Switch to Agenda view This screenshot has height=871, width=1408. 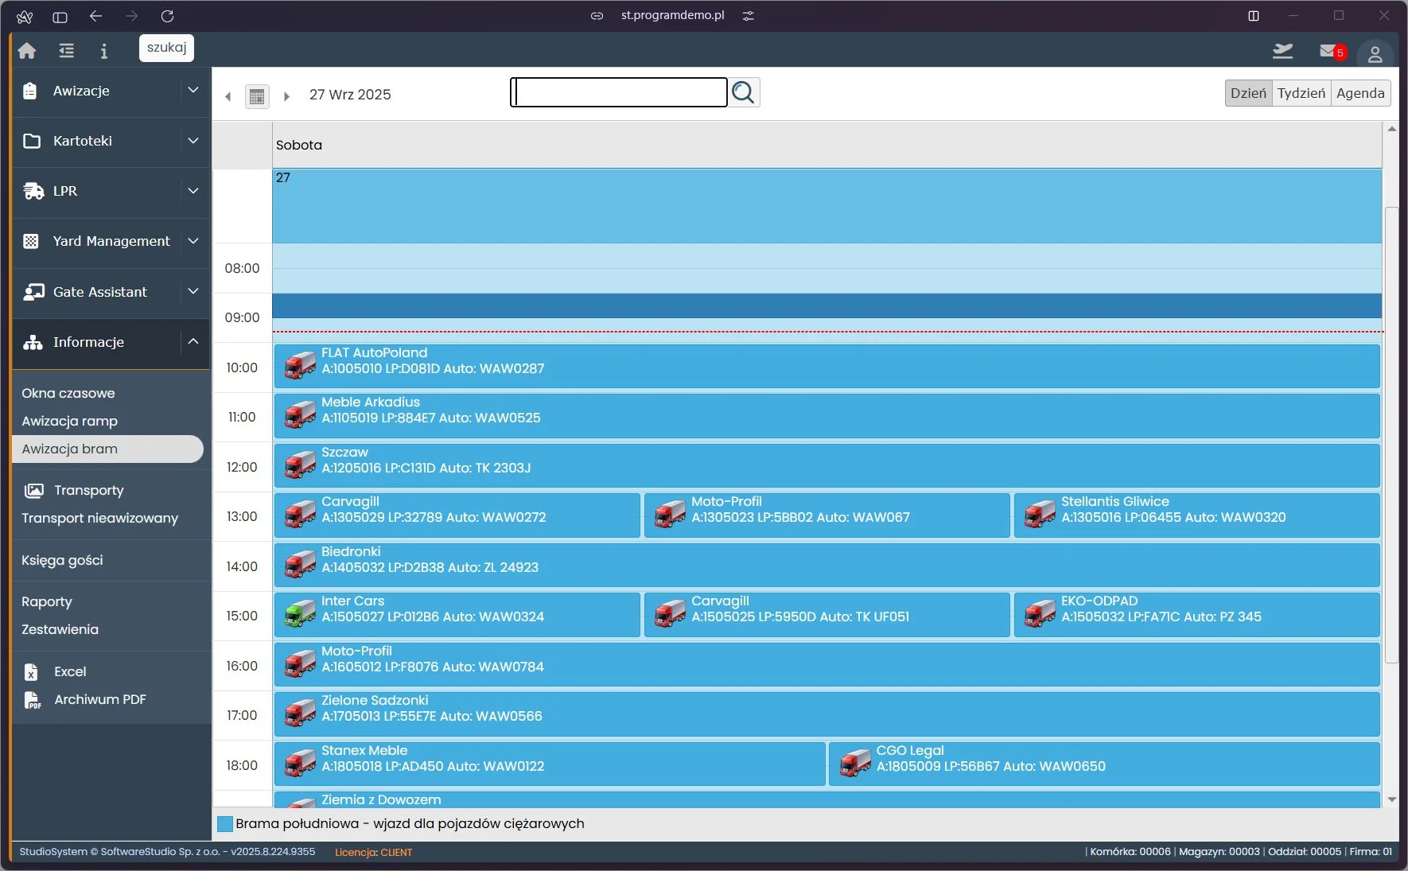pyautogui.click(x=1360, y=93)
